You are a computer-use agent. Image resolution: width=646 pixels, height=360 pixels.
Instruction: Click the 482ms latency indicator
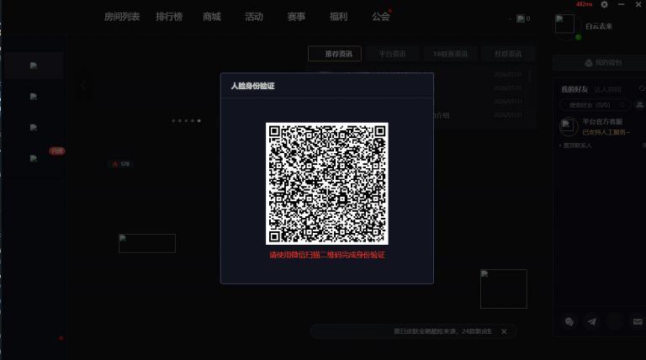[584, 4]
